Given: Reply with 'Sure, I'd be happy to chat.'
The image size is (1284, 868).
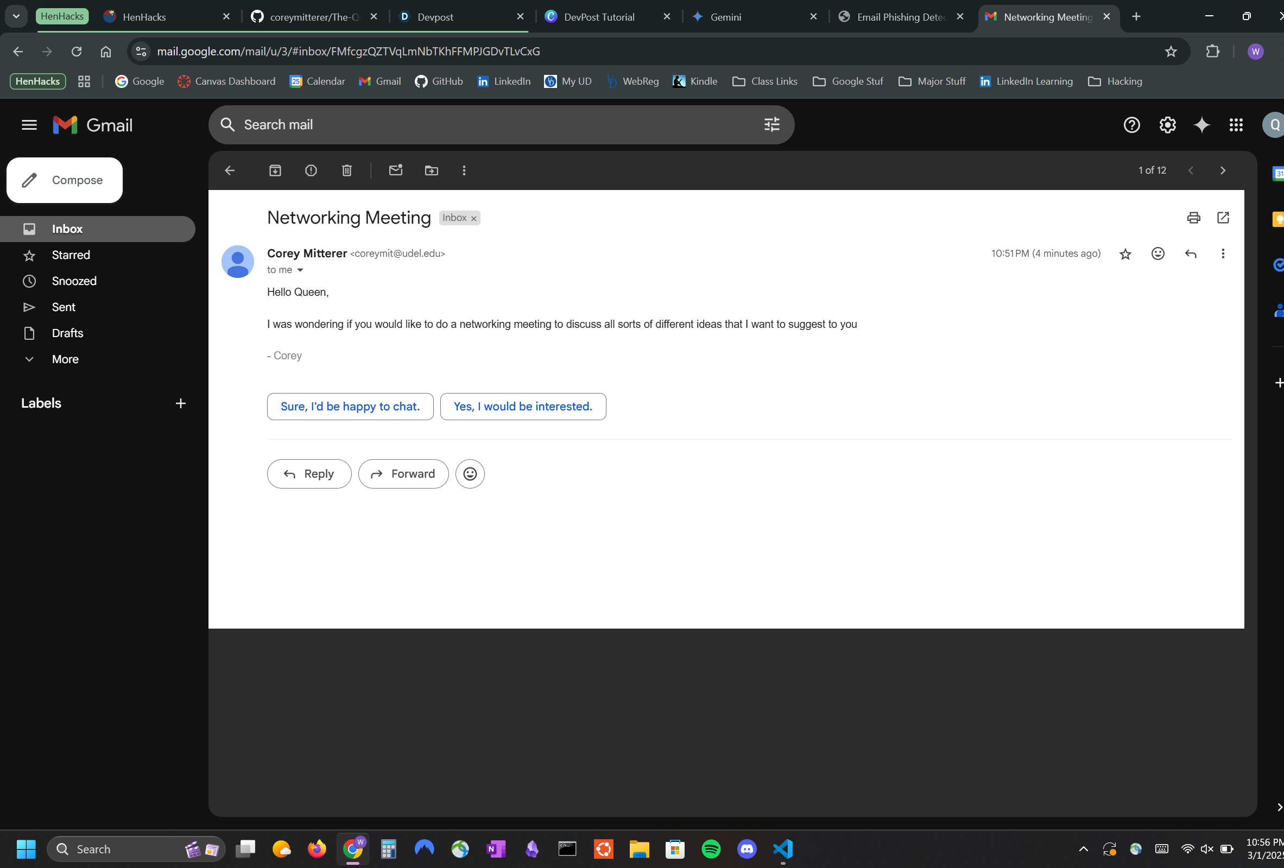Looking at the screenshot, I should (350, 407).
